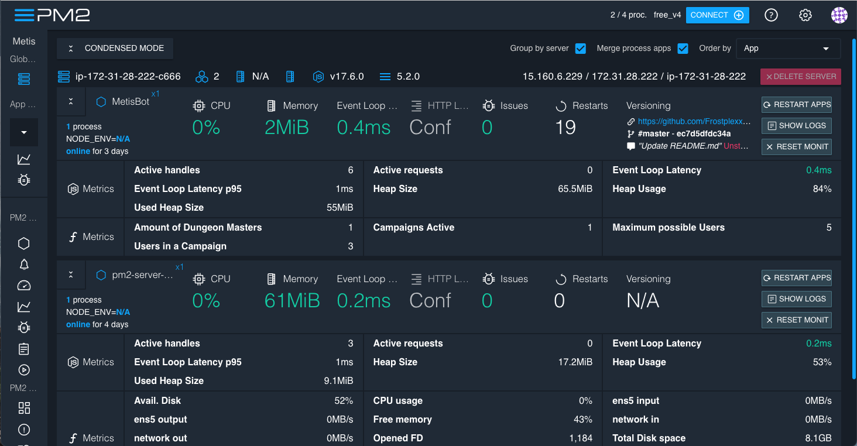
Task: Show logs for MetisBot
Action: 797,126
